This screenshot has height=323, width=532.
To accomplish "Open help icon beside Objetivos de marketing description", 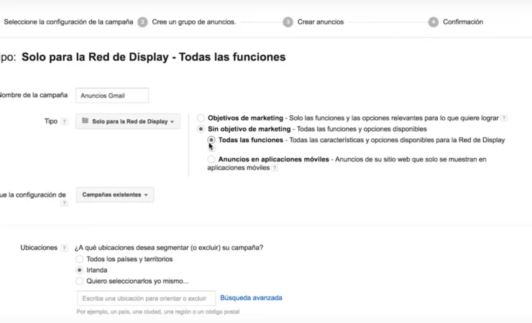I will 504,118.
